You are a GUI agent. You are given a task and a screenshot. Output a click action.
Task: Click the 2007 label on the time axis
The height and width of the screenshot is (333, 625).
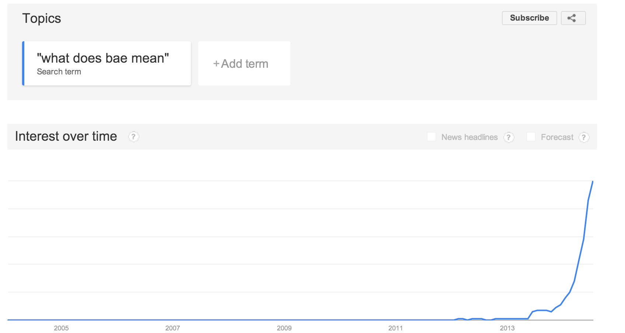pyautogui.click(x=172, y=328)
